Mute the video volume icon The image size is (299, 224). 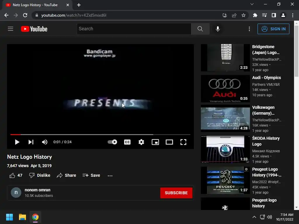pyautogui.click(x=45, y=142)
